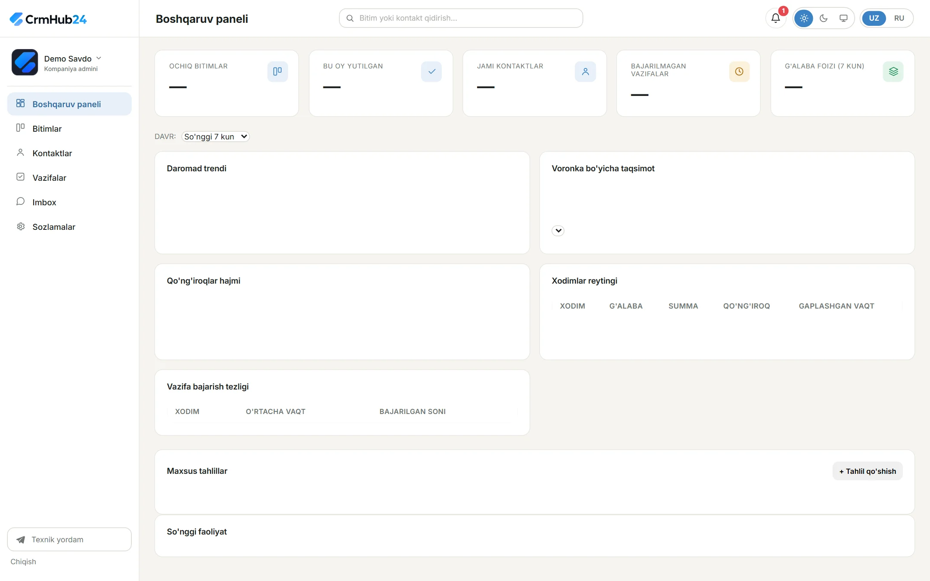Switch language to RU
The width and height of the screenshot is (930, 581).
click(899, 18)
